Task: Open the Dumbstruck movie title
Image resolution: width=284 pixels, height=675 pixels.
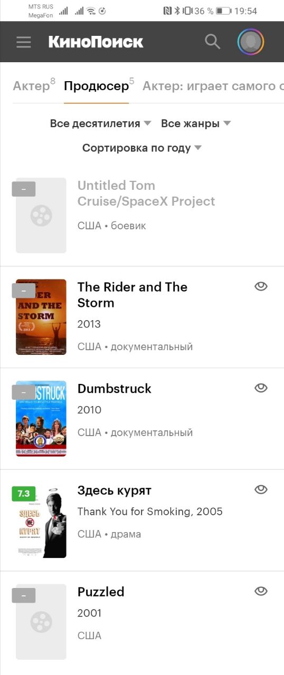Action: (x=115, y=389)
